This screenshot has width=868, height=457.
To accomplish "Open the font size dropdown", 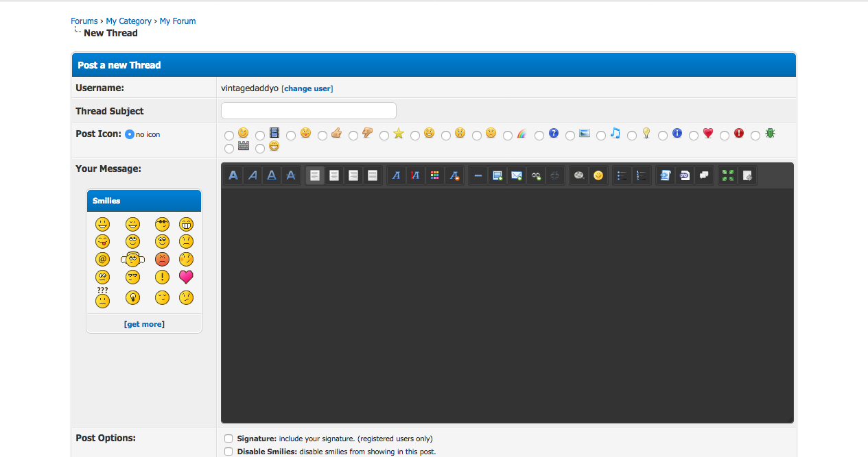I will point(415,175).
